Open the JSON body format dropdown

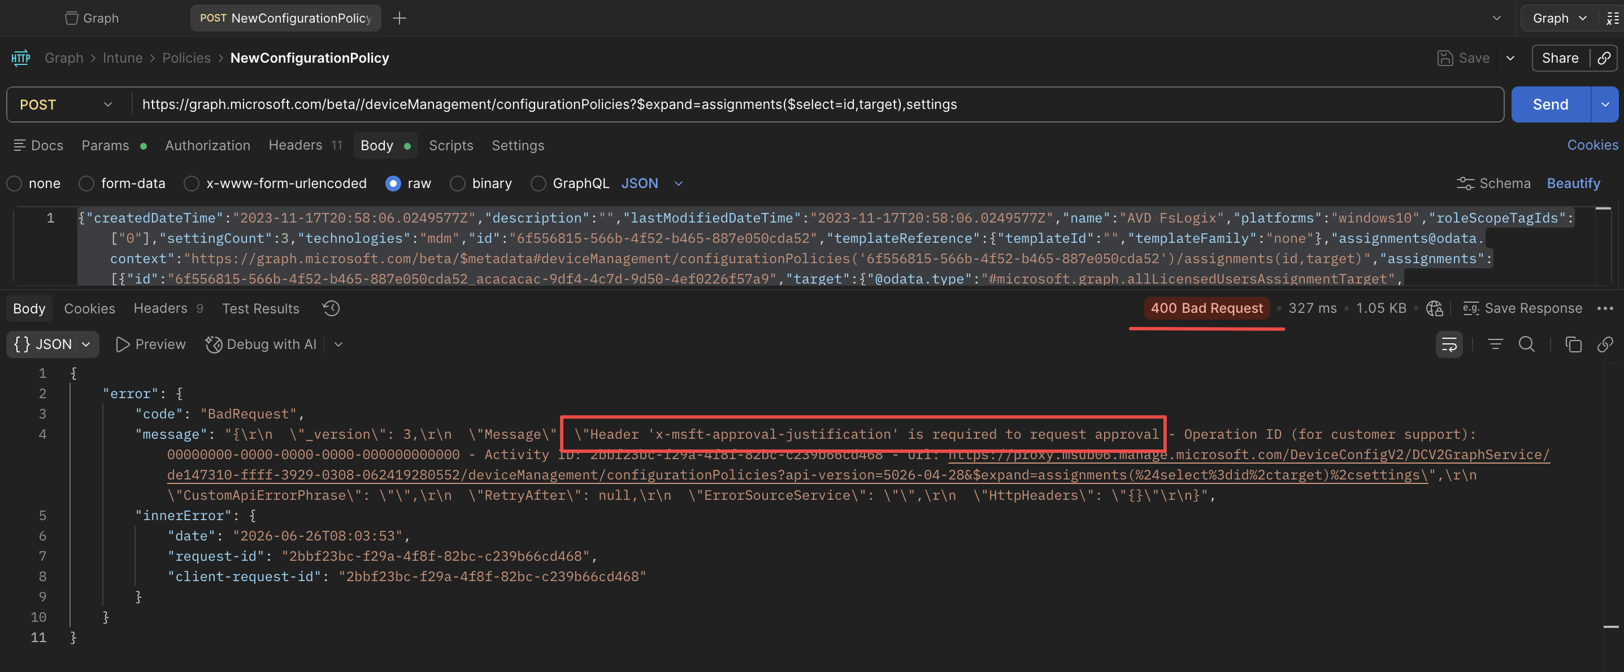(652, 184)
